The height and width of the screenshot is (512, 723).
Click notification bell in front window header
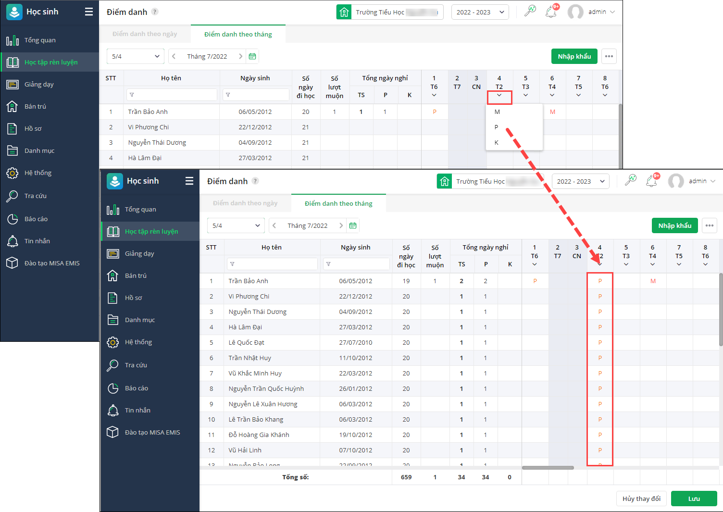point(651,182)
